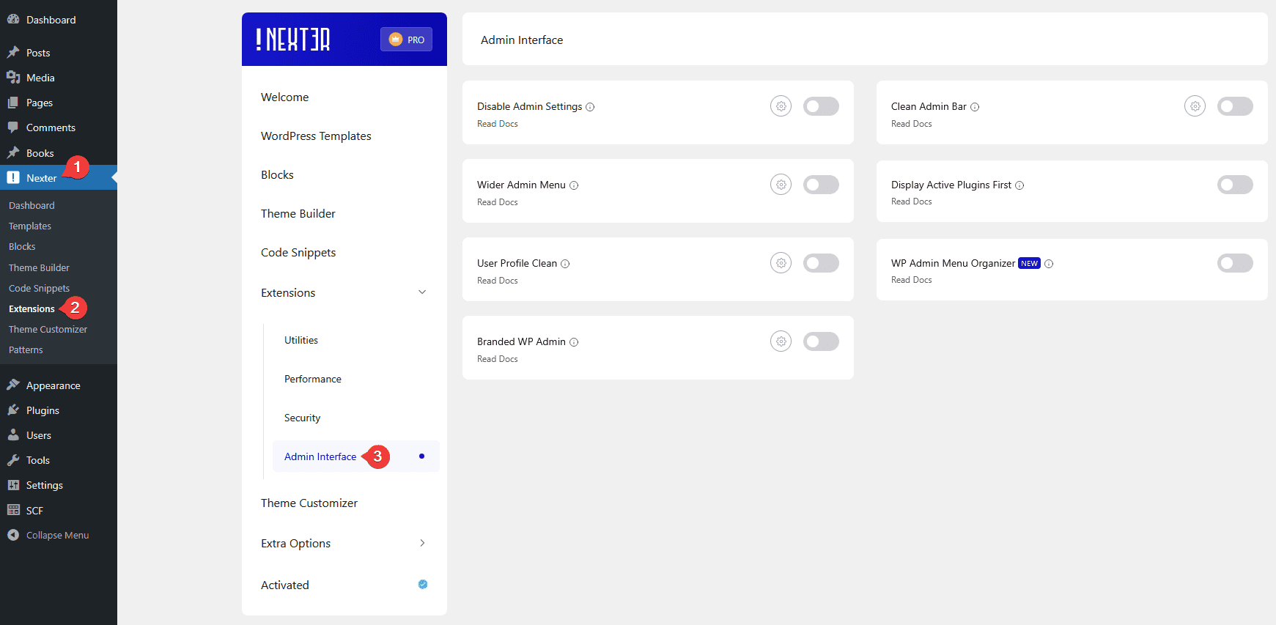Click info icon beside Display Active Plugins First
Image resolution: width=1276 pixels, height=625 pixels.
(1019, 185)
